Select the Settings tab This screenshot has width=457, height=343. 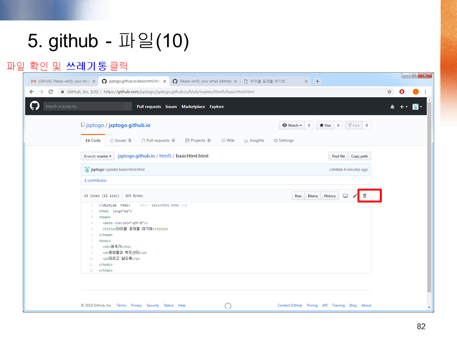[x=284, y=140]
